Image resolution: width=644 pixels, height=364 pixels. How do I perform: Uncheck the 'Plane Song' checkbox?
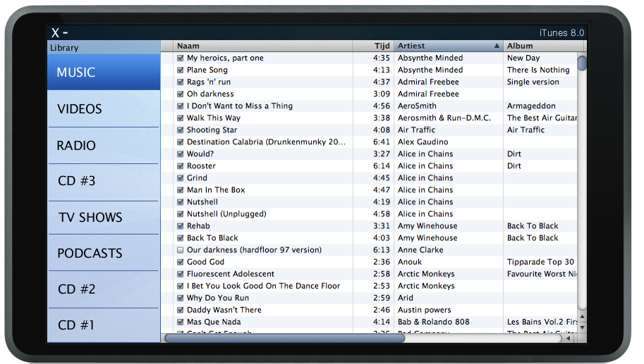(181, 70)
